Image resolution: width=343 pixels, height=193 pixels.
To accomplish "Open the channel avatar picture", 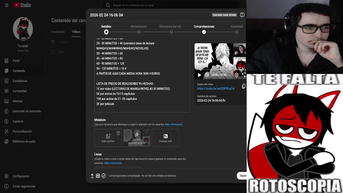I will coord(23,29).
